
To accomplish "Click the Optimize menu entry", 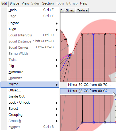I will 30,78.
